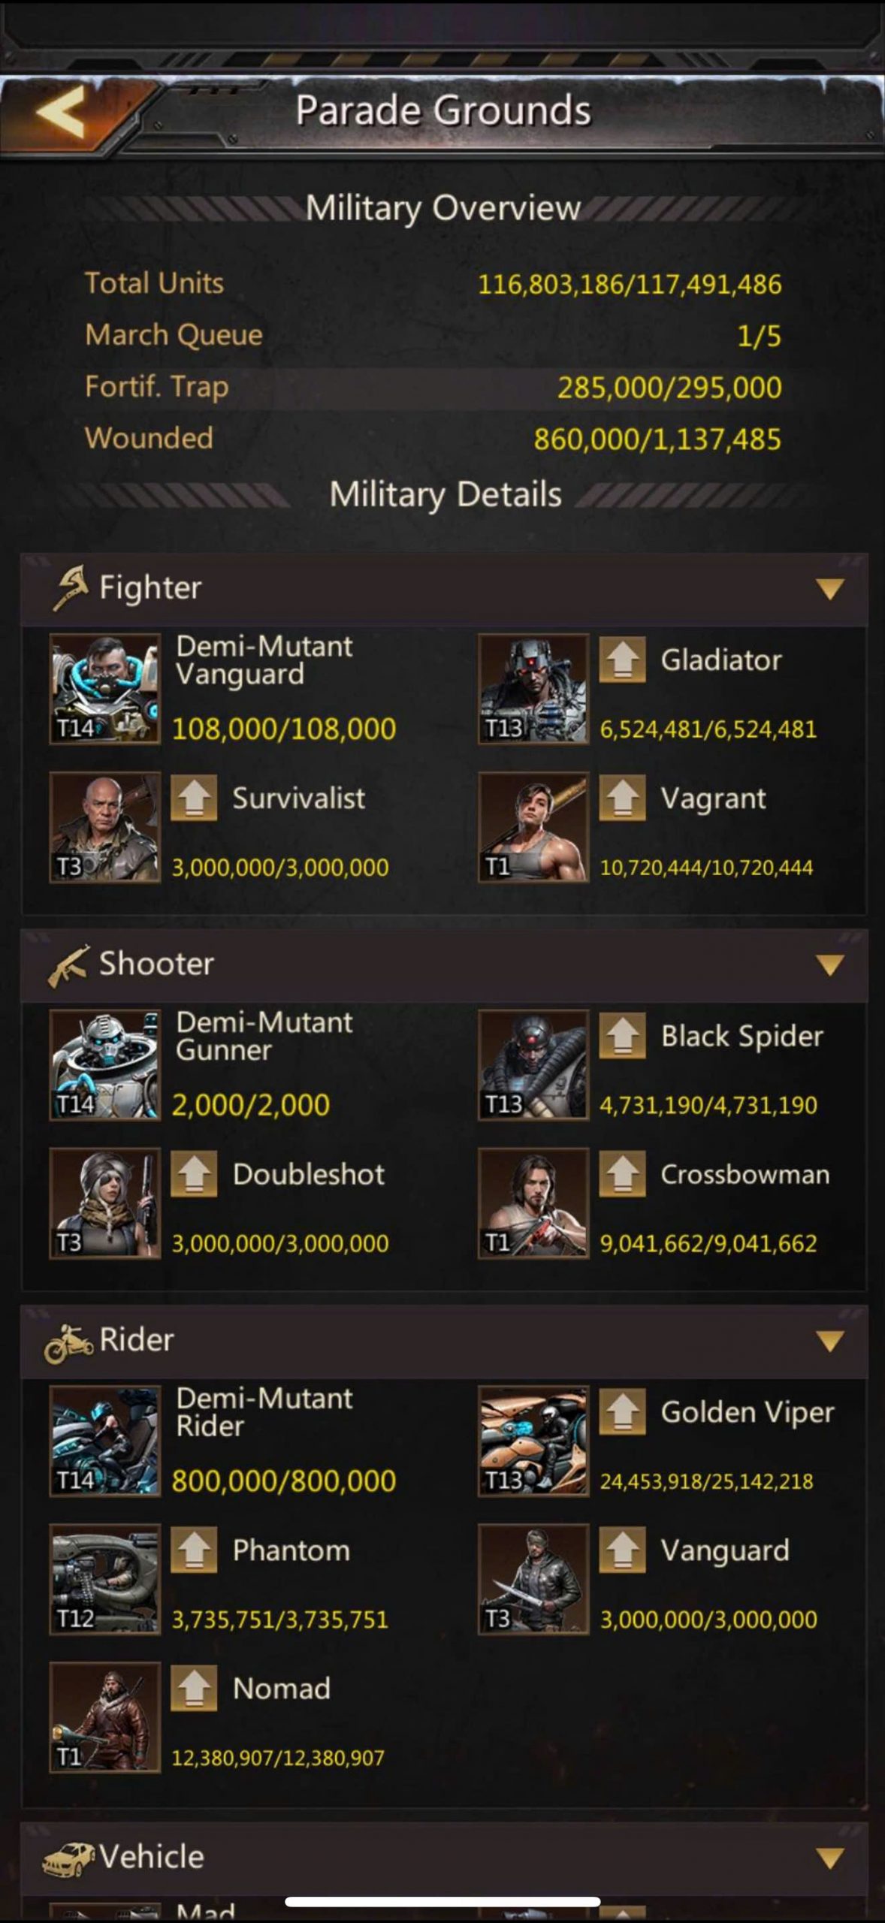Click Doubleshot upgrade arrow icon
The height and width of the screenshot is (1923, 885).
pyautogui.click(x=194, y=1173)
